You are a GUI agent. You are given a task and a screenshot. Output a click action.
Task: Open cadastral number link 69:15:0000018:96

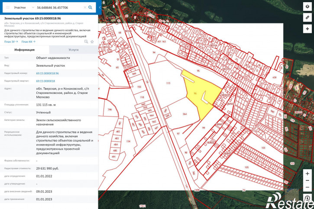click(x=48, y=73)
